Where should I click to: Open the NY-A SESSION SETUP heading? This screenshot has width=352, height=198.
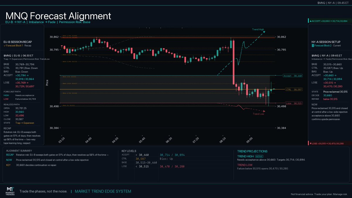coord(326,42)
